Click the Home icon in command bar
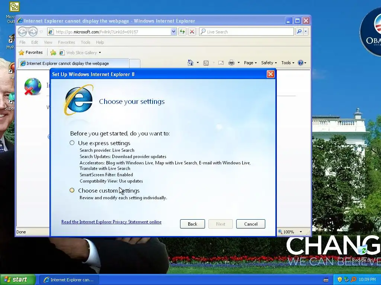The image size is (381, 285). tap(190, 63)
